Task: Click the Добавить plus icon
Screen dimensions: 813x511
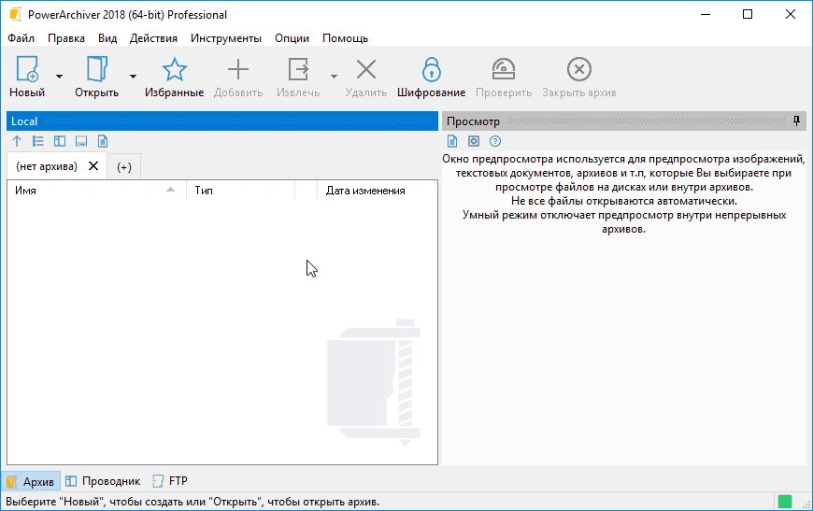Action: tap(238, 69)
